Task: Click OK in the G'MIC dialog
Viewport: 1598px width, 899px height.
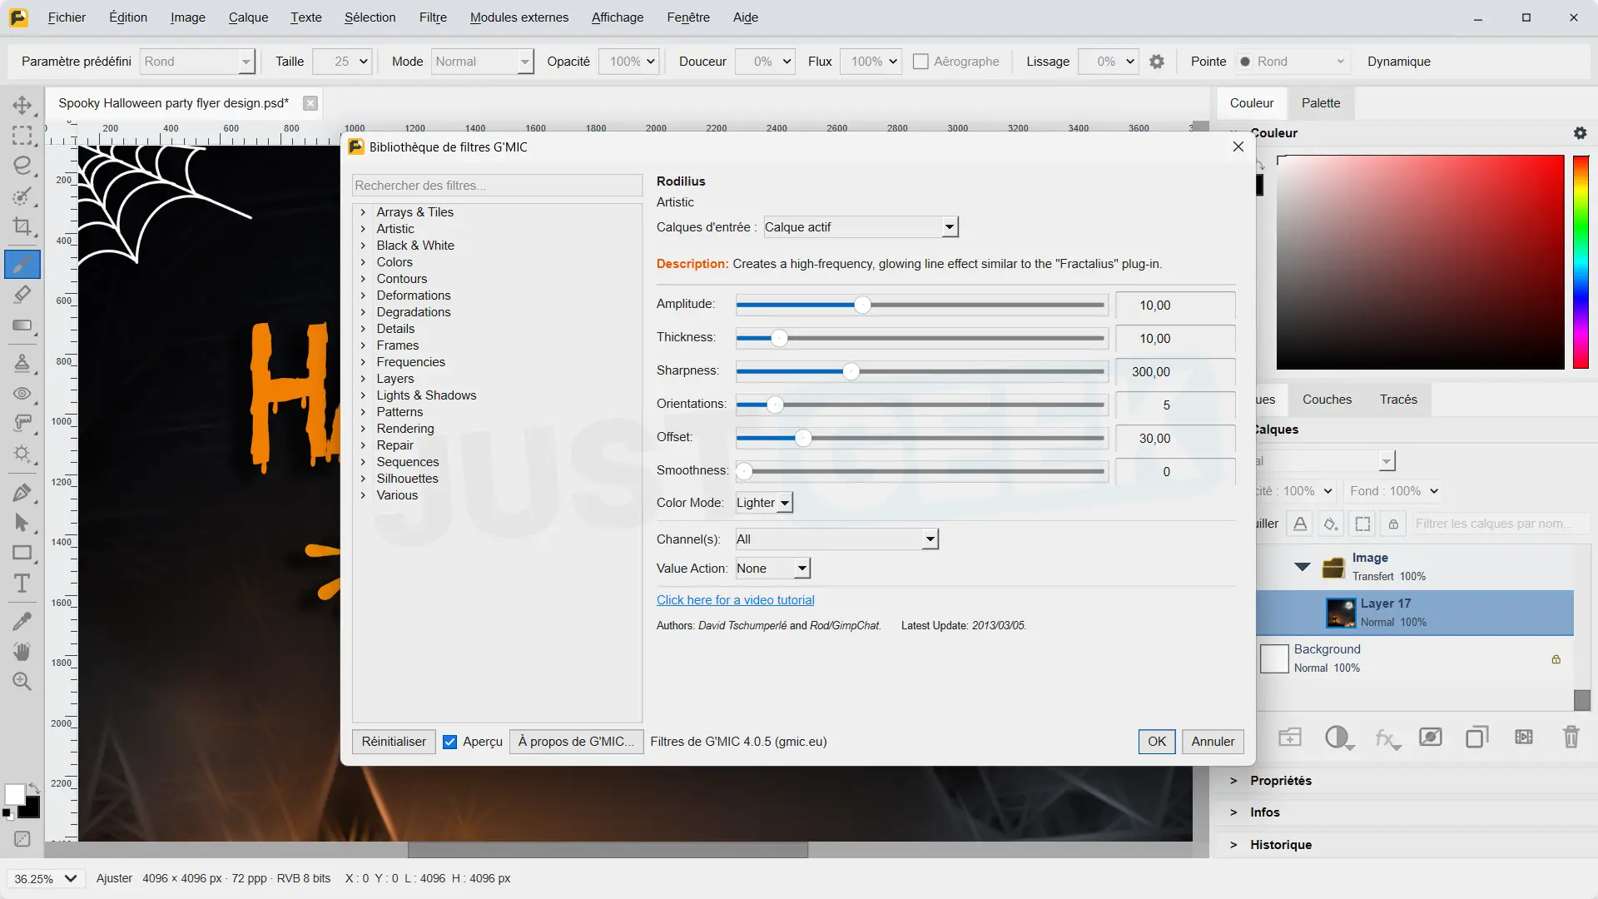Action: (x=1157, y=742)
